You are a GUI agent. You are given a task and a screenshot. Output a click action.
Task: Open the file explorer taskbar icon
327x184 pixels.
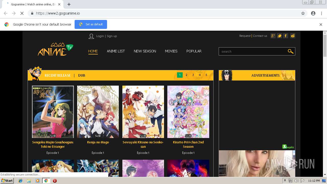tap(29, 181)
